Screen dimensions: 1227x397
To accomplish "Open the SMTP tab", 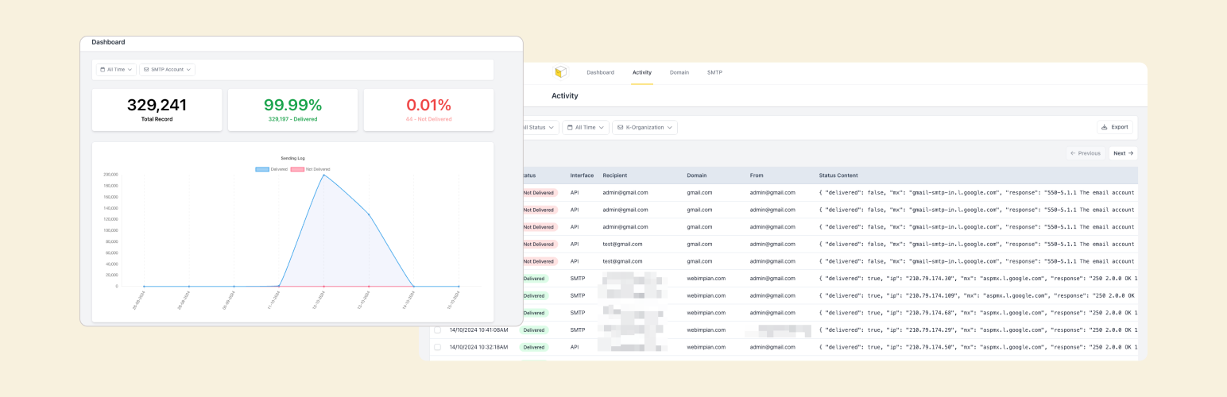I will click(714, 72).
